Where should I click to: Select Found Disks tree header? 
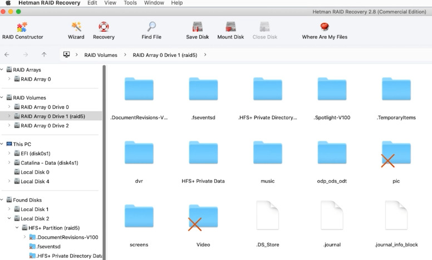click(x=27, y=200)
